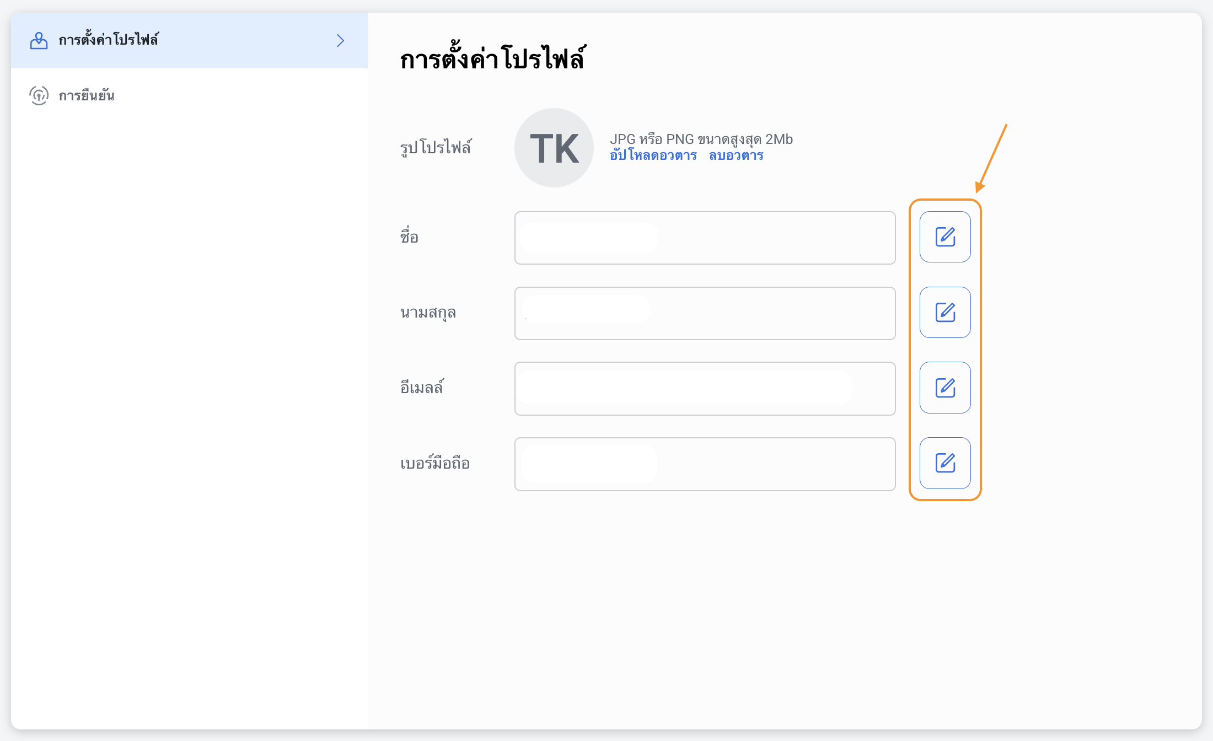Click the edit icon for the ชื่อ field
This screenshot has height=741, width=1213.
(x=945, y=237)
